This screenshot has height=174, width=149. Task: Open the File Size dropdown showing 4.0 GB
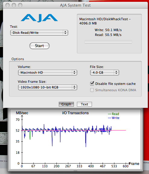point(105,72)
